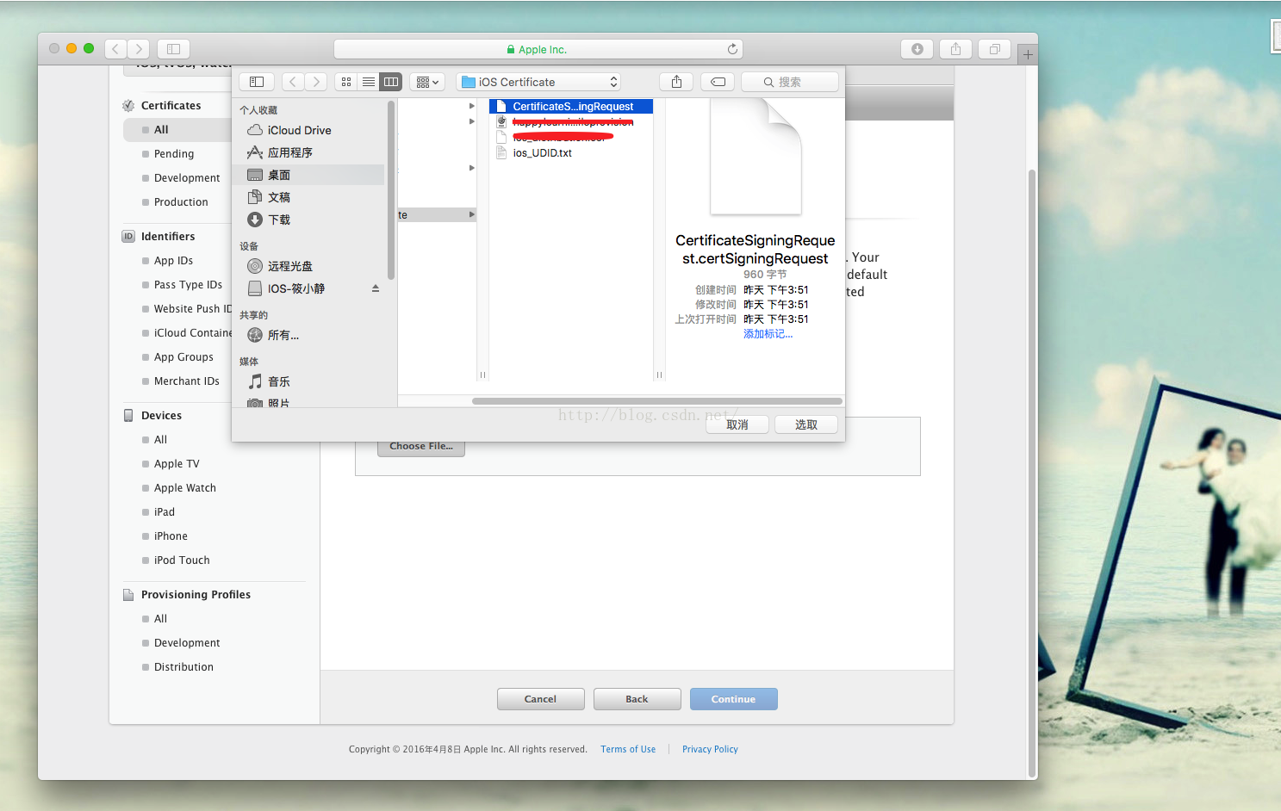Open arrange-by grouping dropdown
Viewport: 1281px width, 811px height.
427,82
